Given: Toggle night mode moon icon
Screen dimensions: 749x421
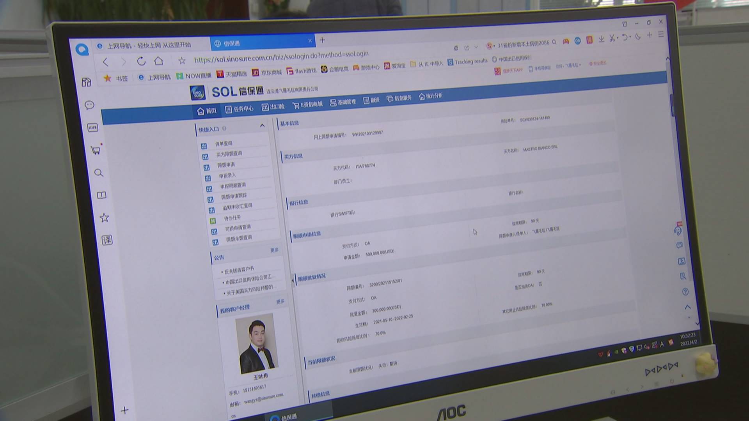Looking at the screenshot, I should pyautogui.click(x=638, y=36).
